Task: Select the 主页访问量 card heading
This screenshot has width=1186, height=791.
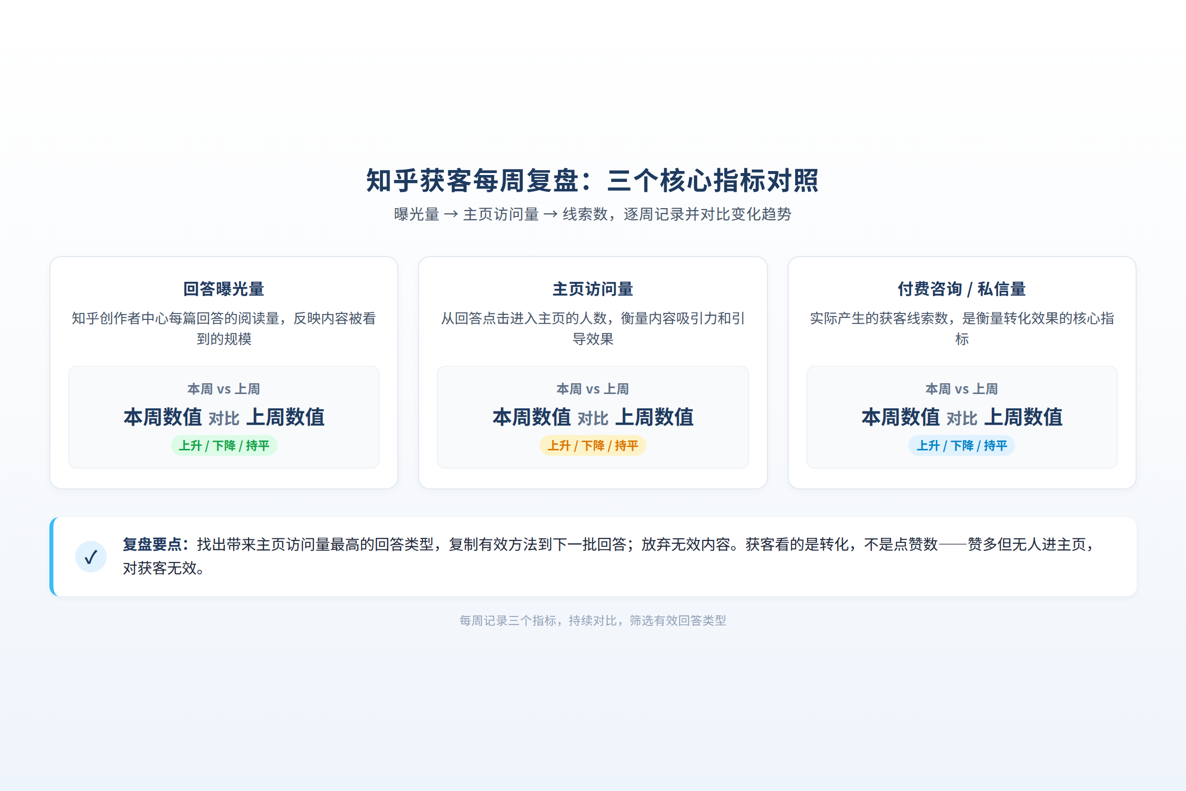Action: point(593,289)
